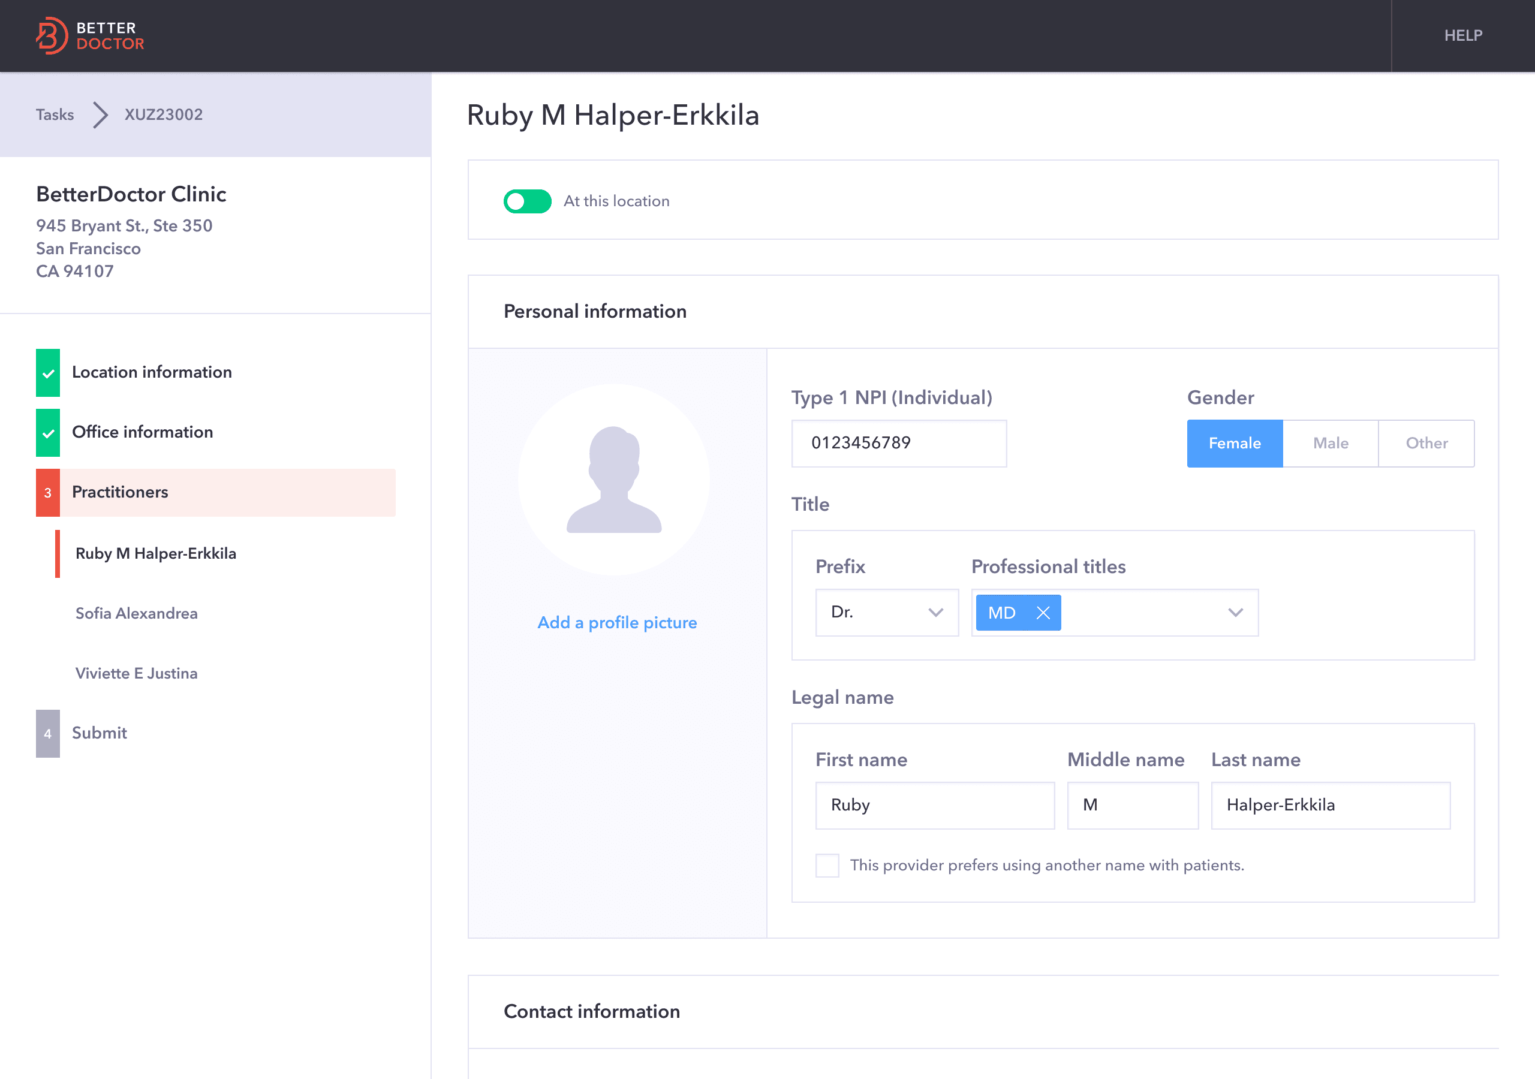Screen dimensions: 1535x1079
Task: Open the HELP link in header
Action: pos(1463,35)
